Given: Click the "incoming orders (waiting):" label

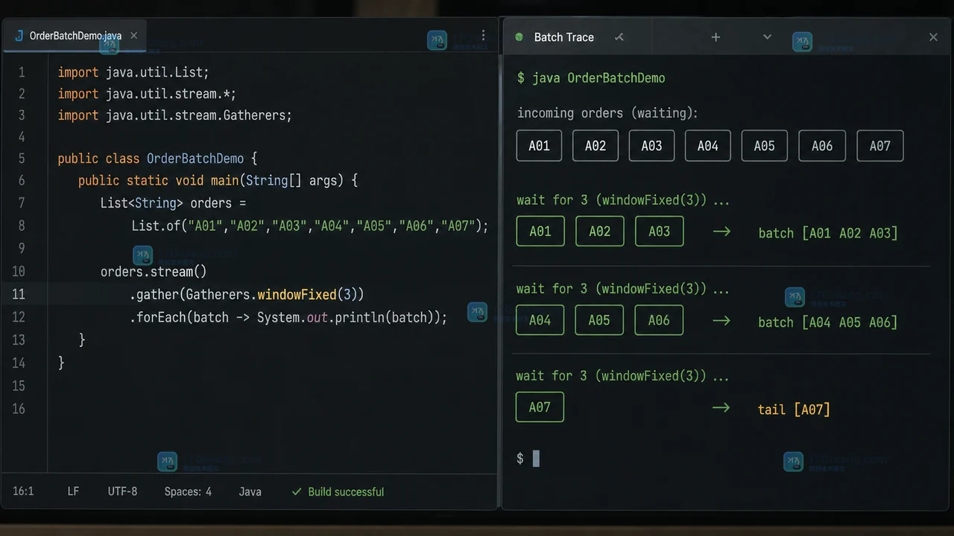Looking at the screenshot, I should point(608,113).
